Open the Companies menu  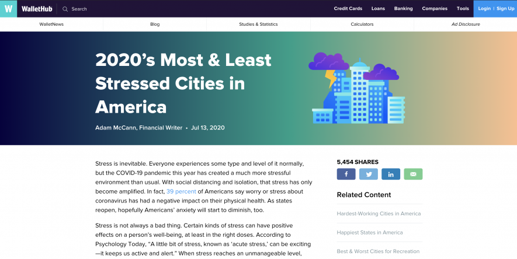[x=435, y=9]
